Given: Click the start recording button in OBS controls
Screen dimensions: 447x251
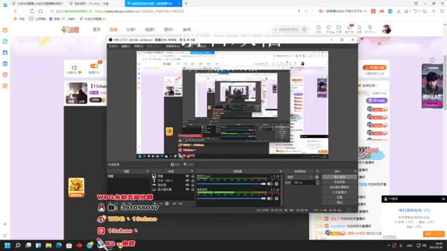Looking at the screenshot, I should coord(339,182).
